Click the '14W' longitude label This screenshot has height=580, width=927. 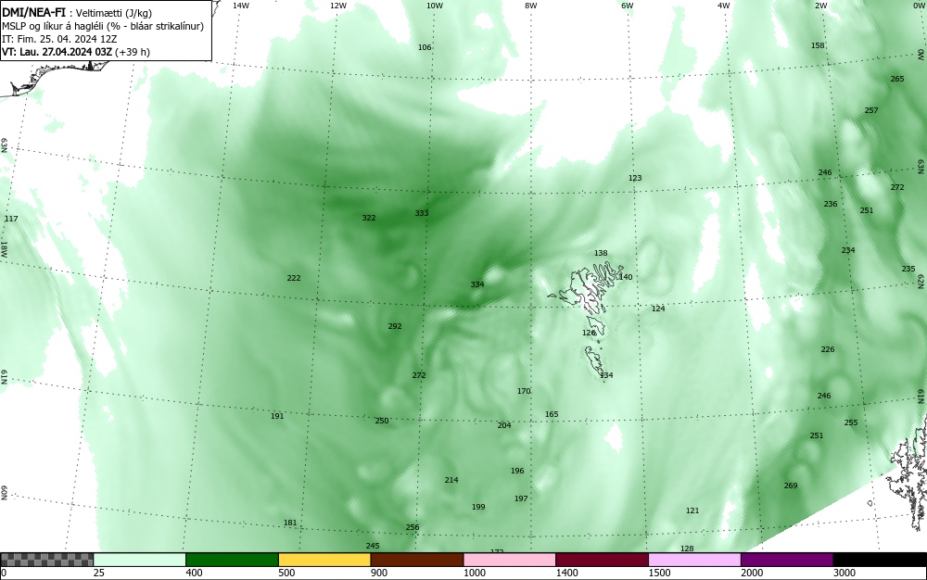[241, 6]
